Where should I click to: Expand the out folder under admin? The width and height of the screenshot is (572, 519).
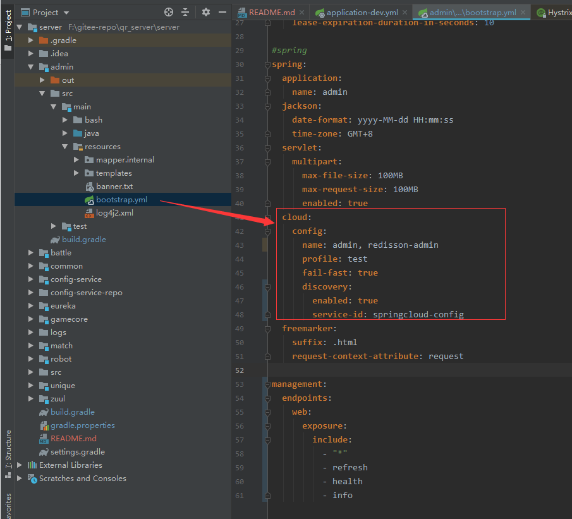[x=42, y=80]
